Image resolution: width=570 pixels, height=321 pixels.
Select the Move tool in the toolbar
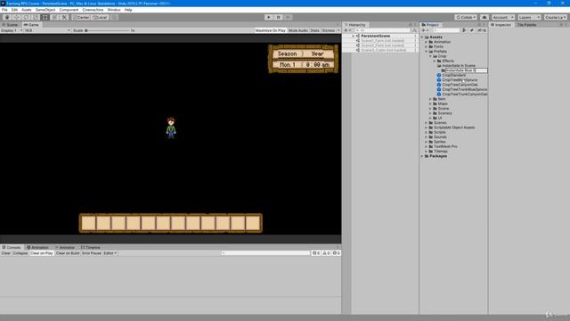pos(17,17)
